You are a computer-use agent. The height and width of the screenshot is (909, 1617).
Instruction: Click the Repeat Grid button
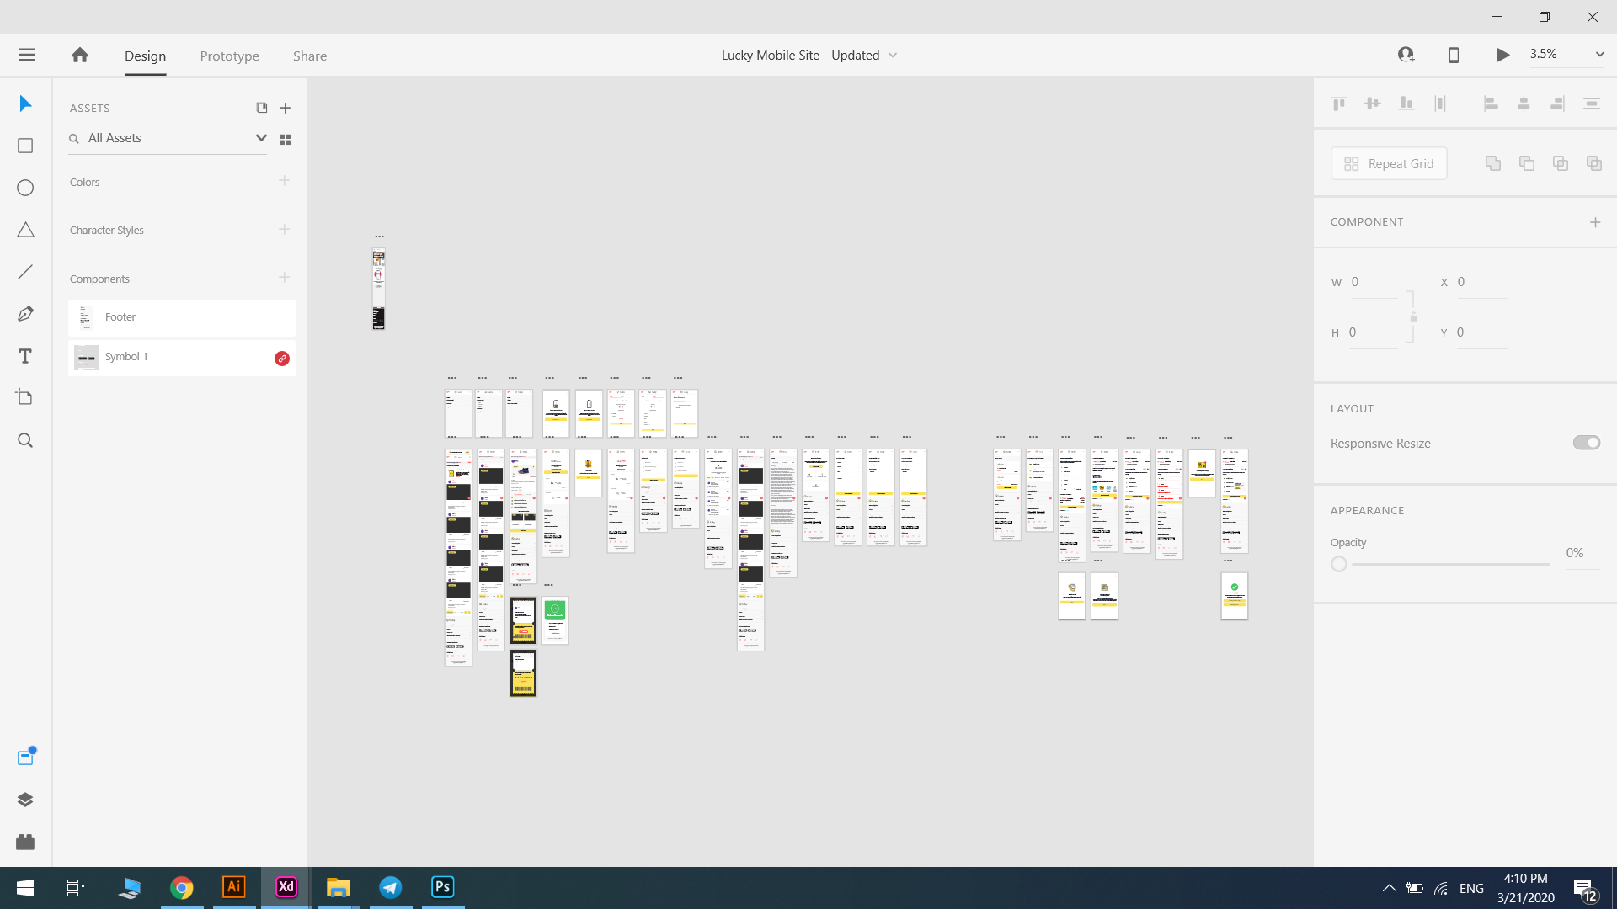pos(1389,163)
